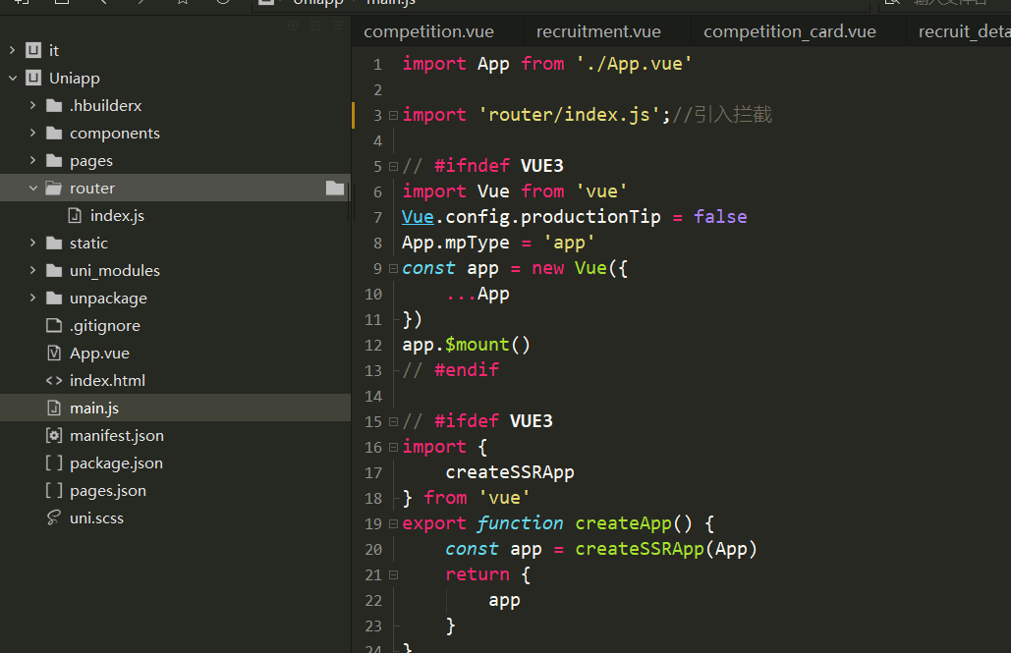
Task: Fold the #ifdef VUE3 block at line 15
Action: pos(393,421)
